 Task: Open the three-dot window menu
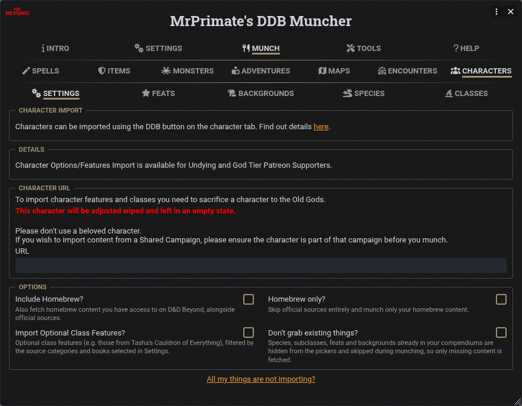point(496,12)
